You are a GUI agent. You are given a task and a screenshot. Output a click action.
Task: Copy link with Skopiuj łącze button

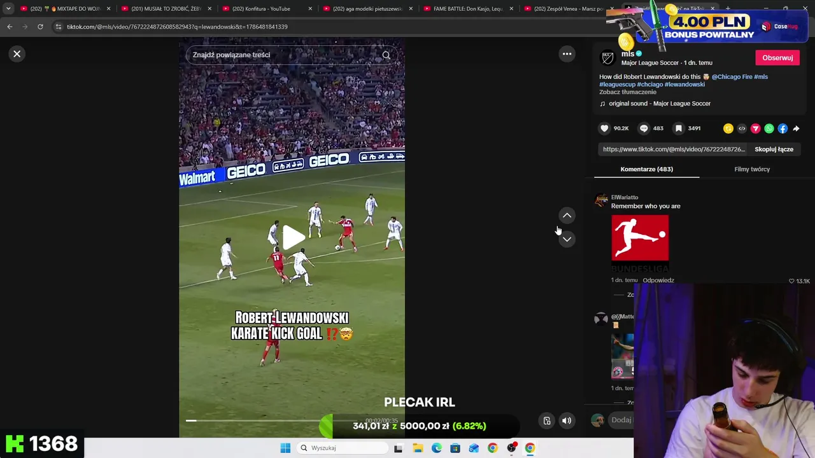[x=774, y=149]
